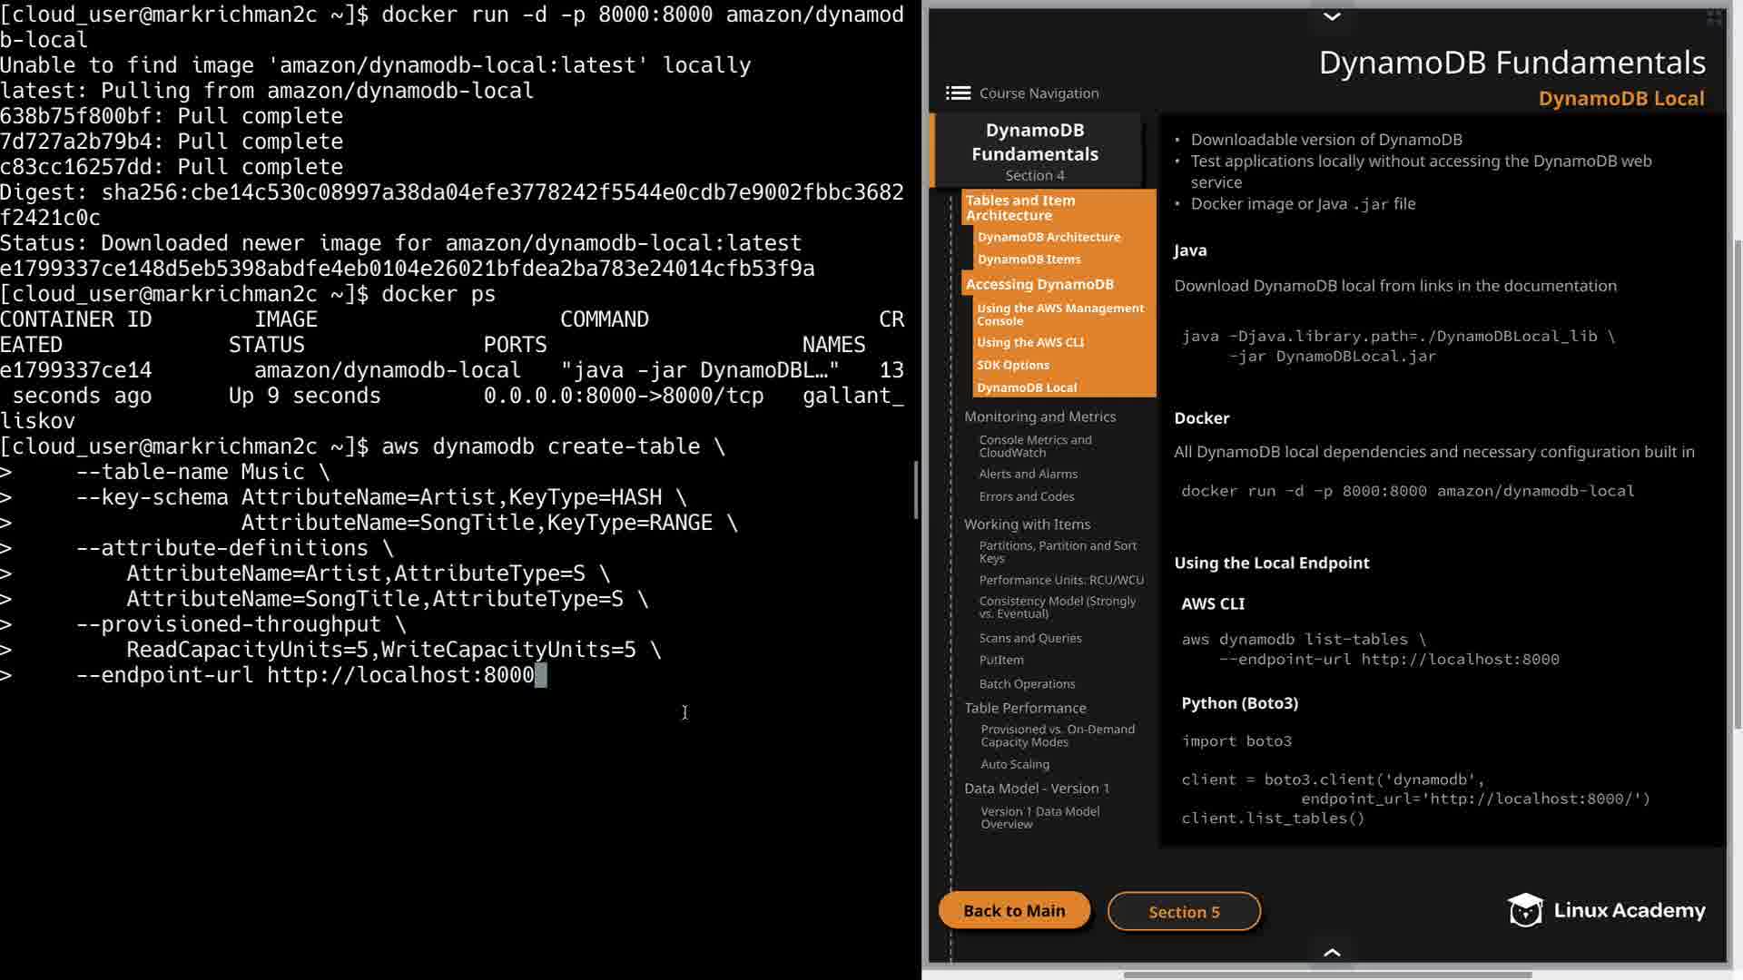
Task: Click the right-side vertical scrollbar
Action: [1738, 481]
